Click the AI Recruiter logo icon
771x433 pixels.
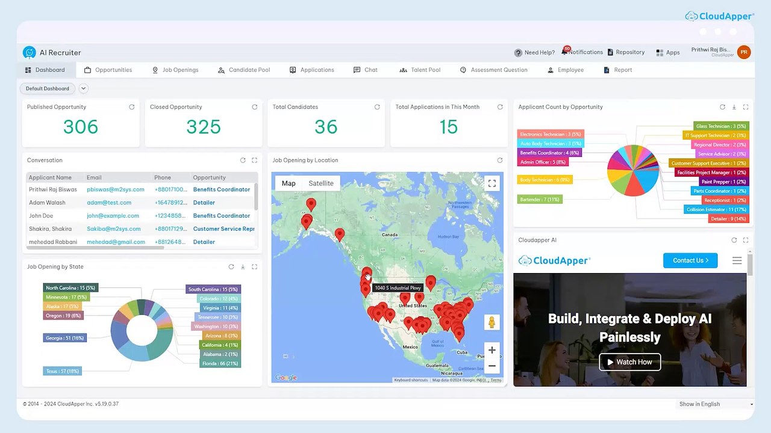tap(30, 52)
